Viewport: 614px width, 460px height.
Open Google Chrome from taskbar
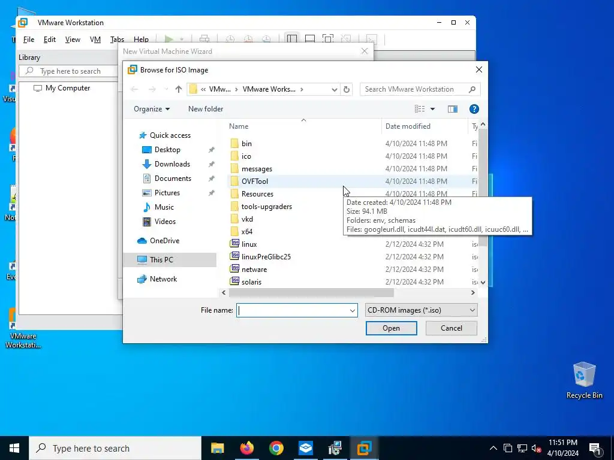(x=276, y=448)
